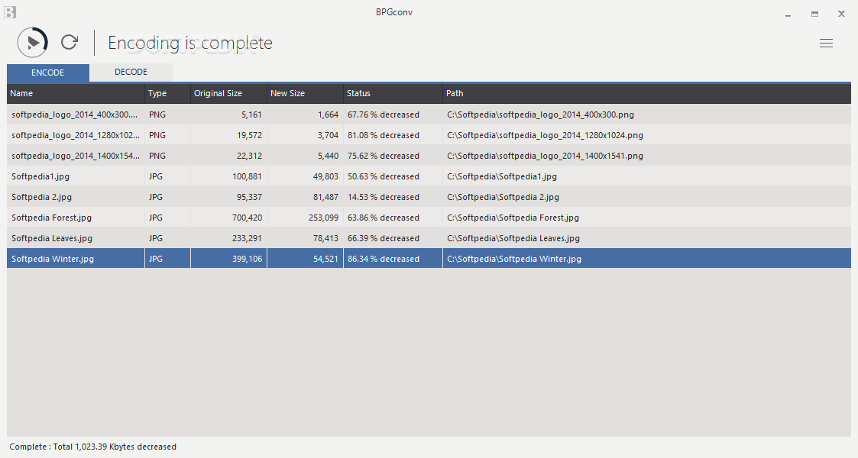858x458 pixels.
Task: Click the original size value 5,161
Action: 251,114
